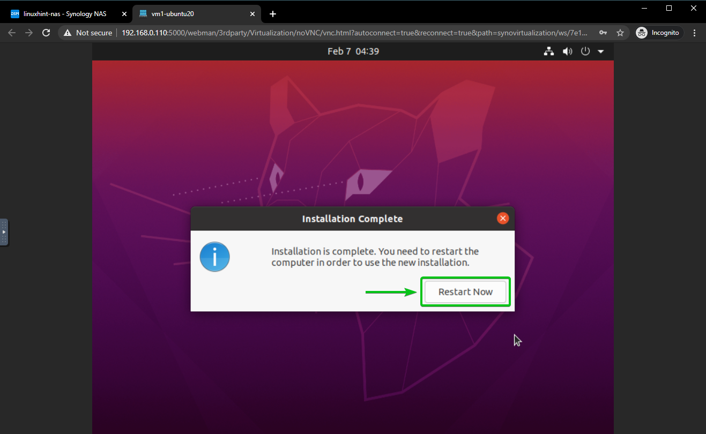Open the Ubuntu volume speaker icon

tap(567, 51)
